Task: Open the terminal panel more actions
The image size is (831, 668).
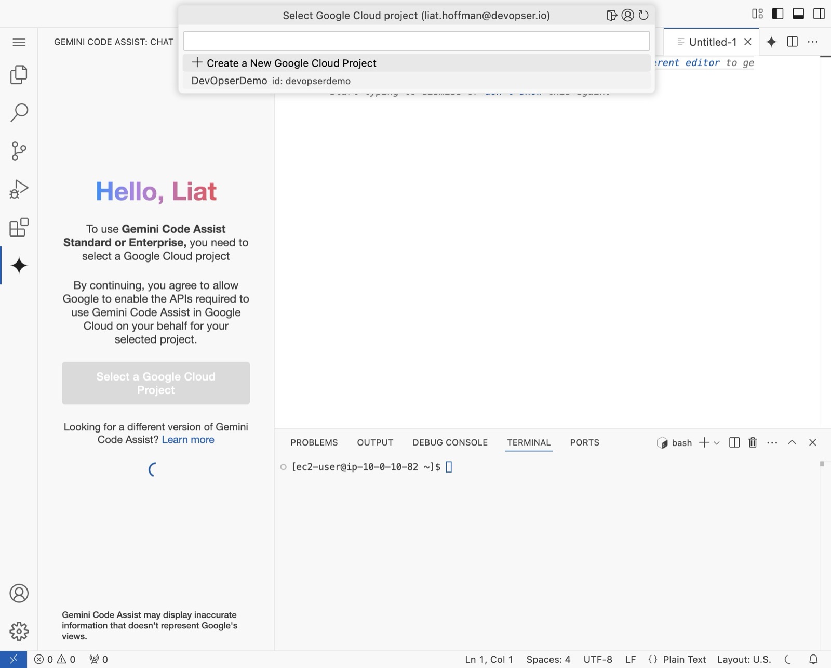Action: tap(772, 442)
